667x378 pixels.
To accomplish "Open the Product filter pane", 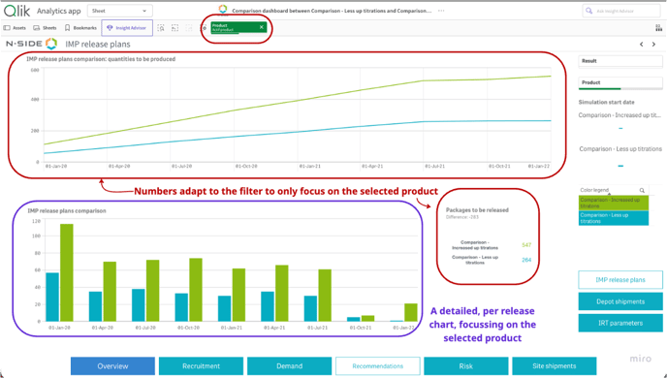I will pos(620,83).
